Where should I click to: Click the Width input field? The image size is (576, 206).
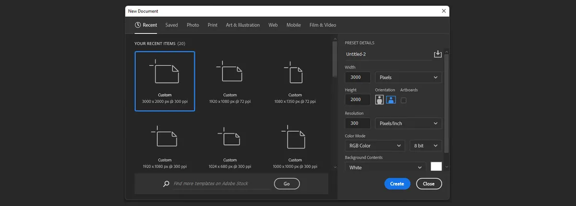click(x=358, y=77)
